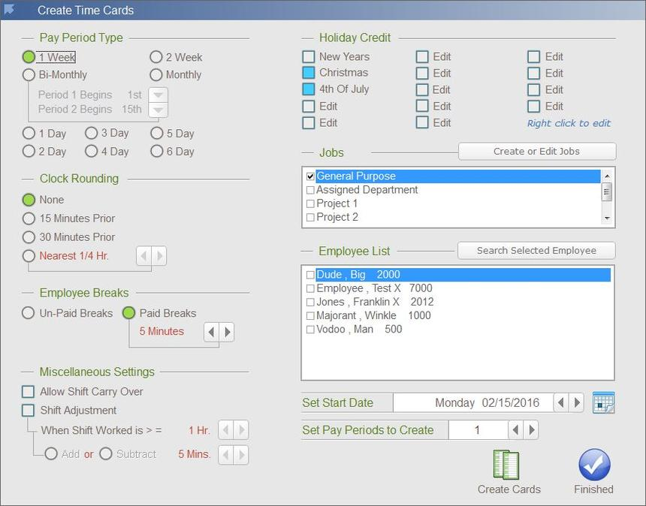The image size is (646, 506).
Task: Click the Create or Edit Jobs button
Action: (536, 152)
